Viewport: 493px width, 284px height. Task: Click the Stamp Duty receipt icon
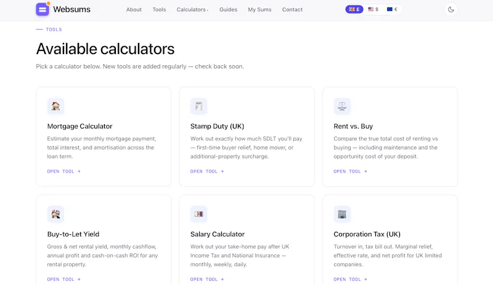pos(198,106)
